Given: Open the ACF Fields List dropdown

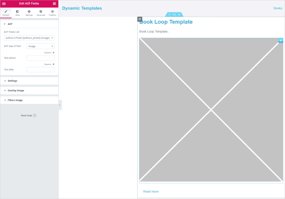Looking at the screenshot, I should pos(29,38).
